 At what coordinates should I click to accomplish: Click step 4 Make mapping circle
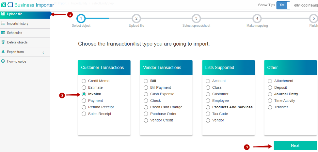tap(257, 19)
